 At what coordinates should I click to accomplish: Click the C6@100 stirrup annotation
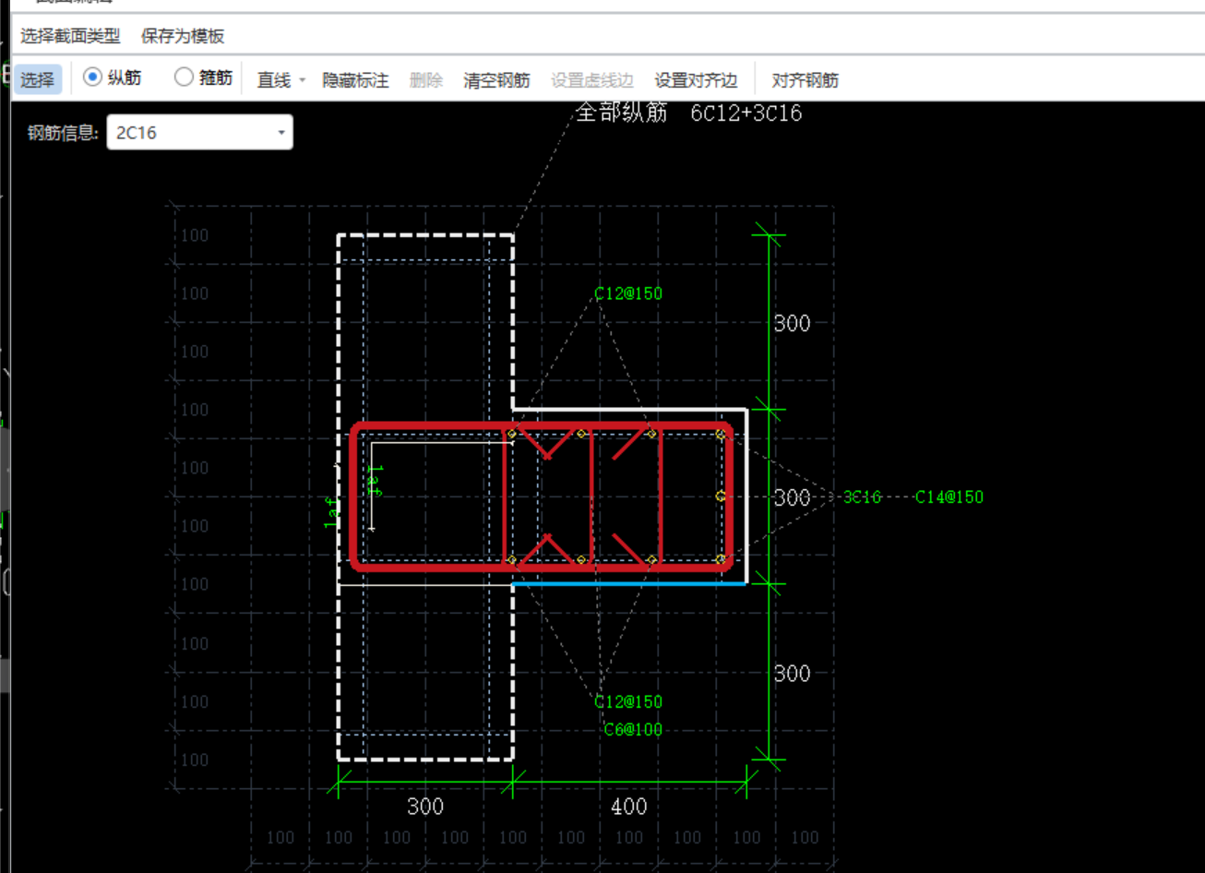click(x=633, y=729)
